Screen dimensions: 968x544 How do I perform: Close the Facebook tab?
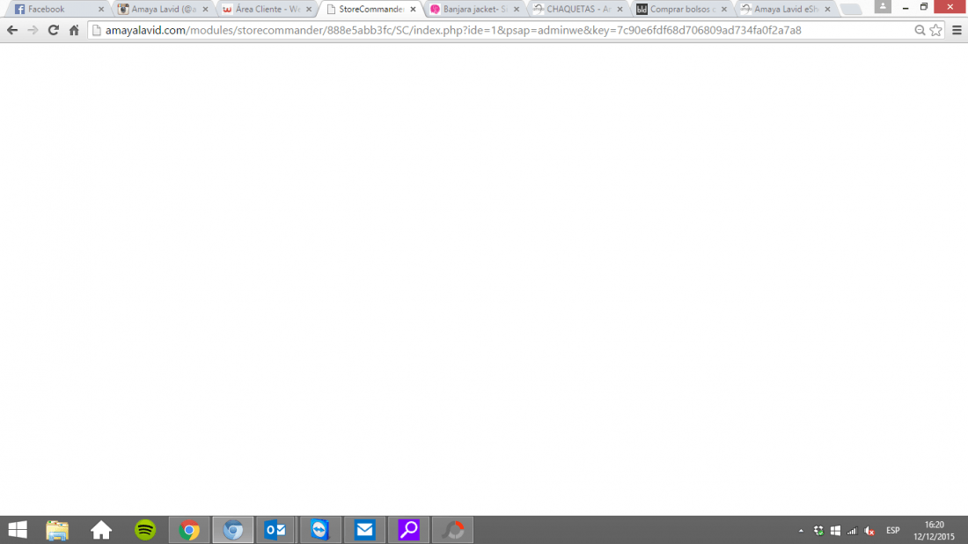(x=101, y=10)
